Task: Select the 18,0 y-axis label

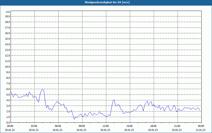Action: [7, 22]
